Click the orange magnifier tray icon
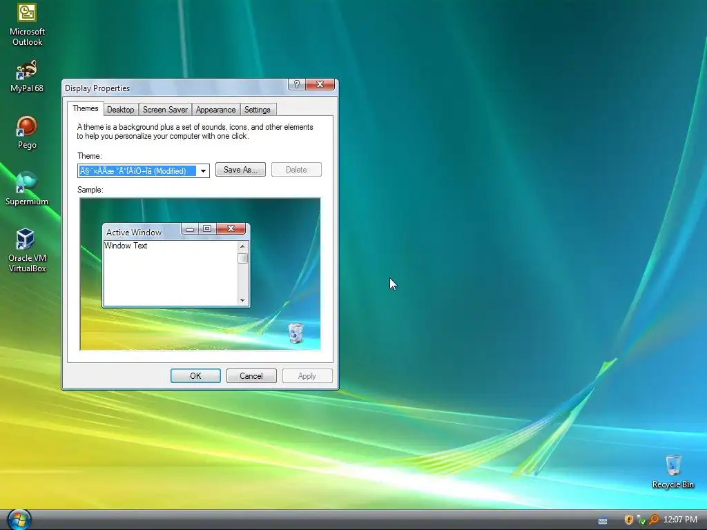Viewport: 707px width, 530px height. pos(654,519)
